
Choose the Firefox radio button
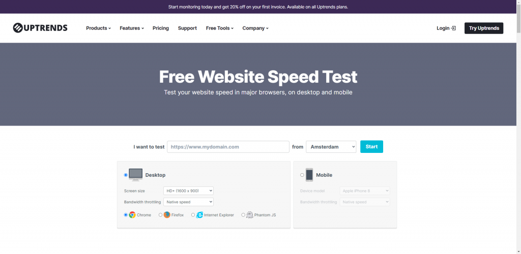(x=160, y=215)
